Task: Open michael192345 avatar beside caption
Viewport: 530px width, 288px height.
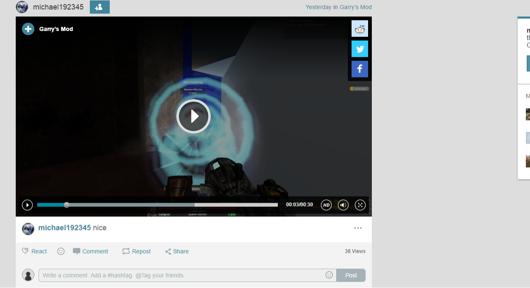Action: click(28, 229)
